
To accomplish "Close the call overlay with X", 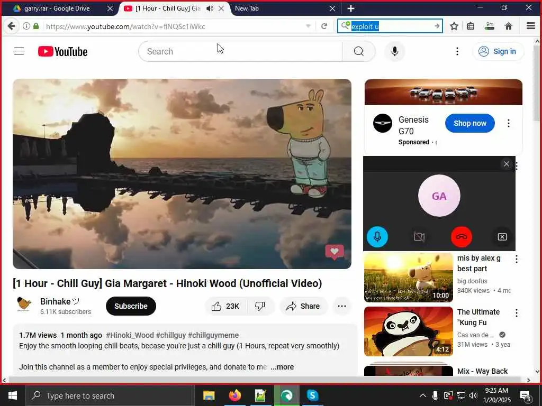I will pos(507,164).
